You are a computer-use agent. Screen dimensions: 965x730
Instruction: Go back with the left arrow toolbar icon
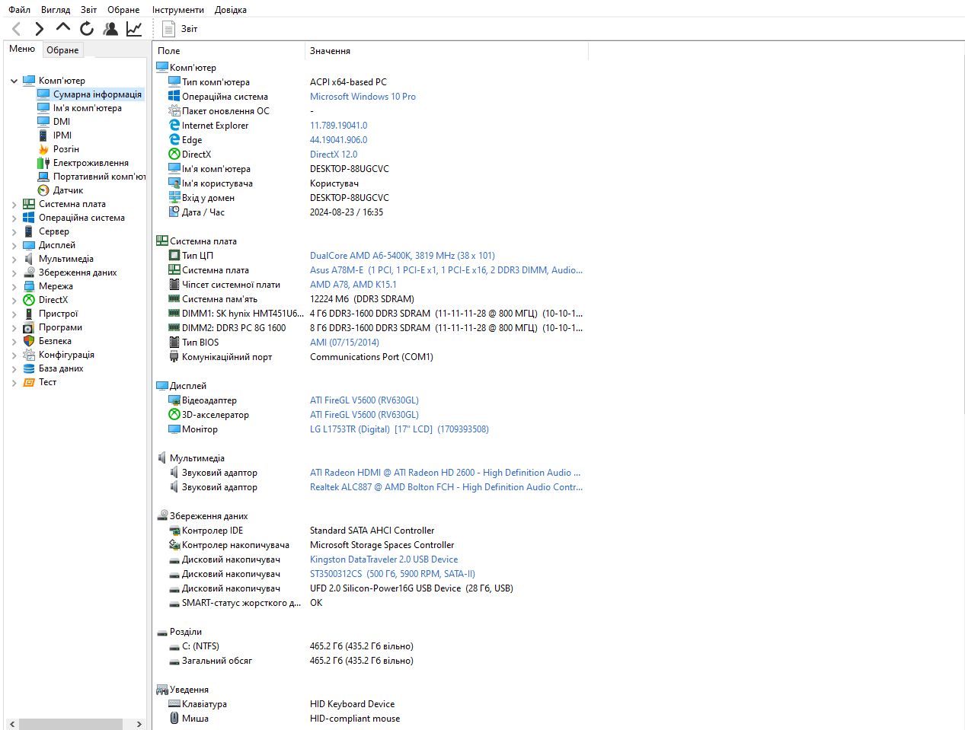tap(17, 29)
